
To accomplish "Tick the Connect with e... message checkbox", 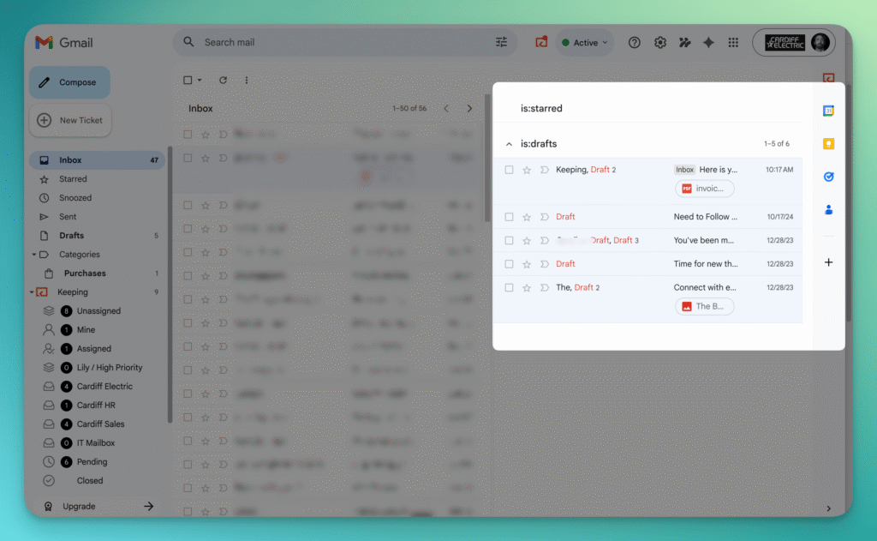I will tap(509, 288).
